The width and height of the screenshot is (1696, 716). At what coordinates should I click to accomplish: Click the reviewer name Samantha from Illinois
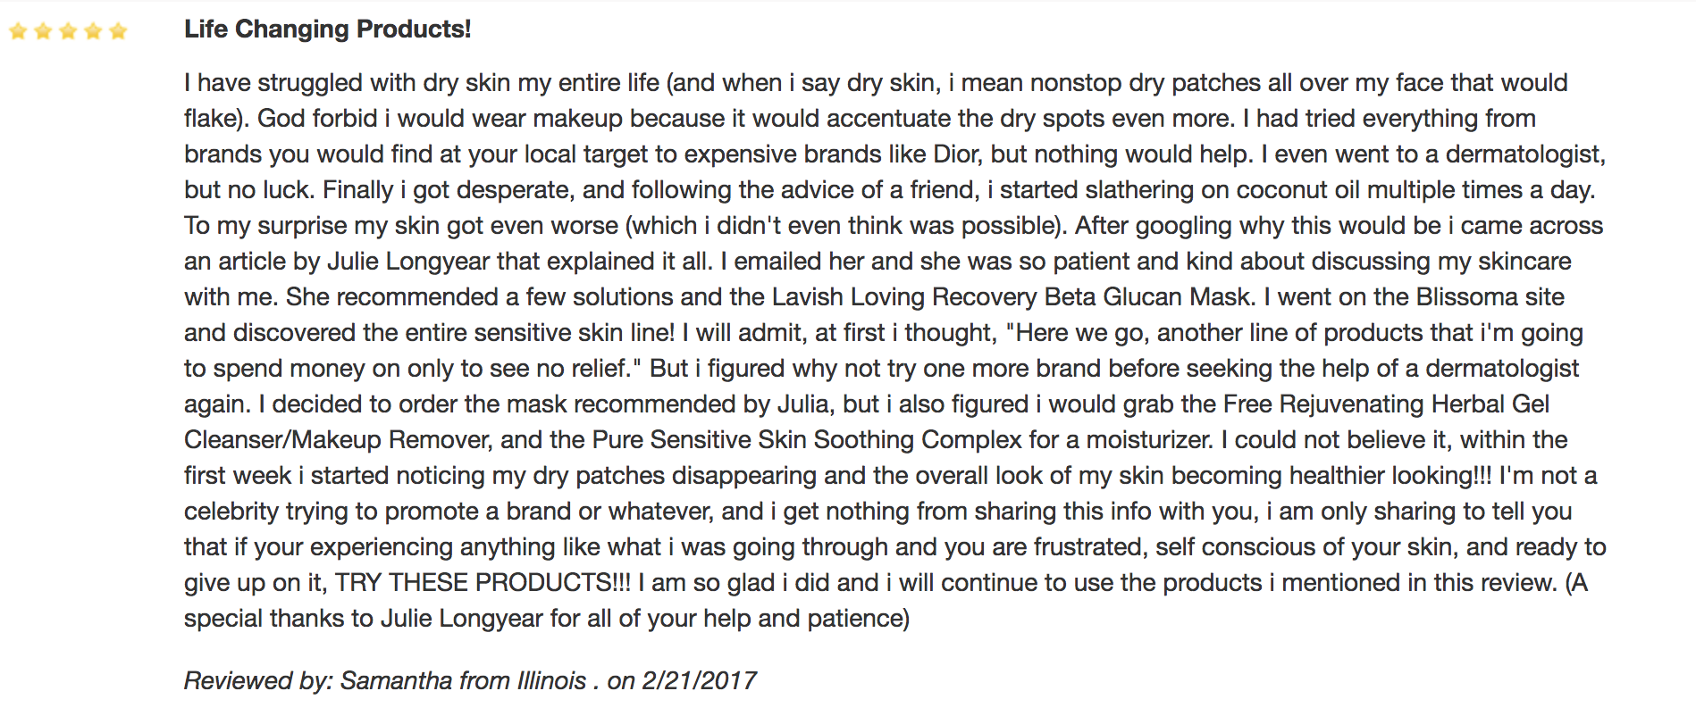[463, 681]
